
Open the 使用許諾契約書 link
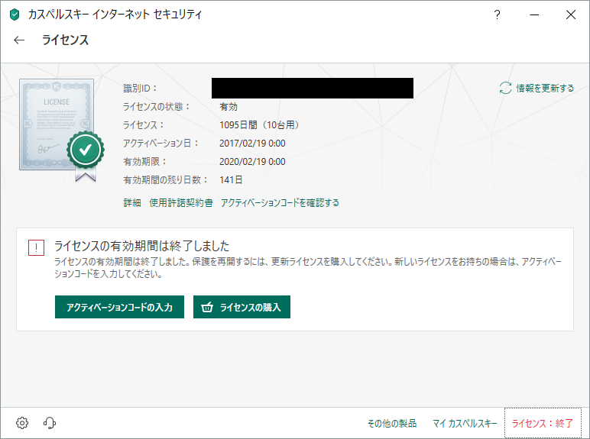click(181, 203)
